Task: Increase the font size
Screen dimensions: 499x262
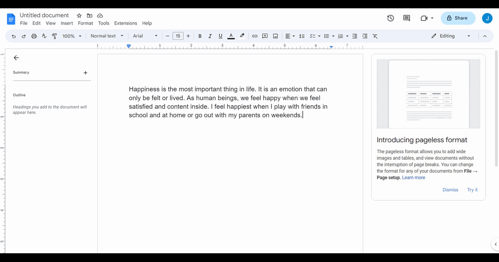Action: (188, 36)
